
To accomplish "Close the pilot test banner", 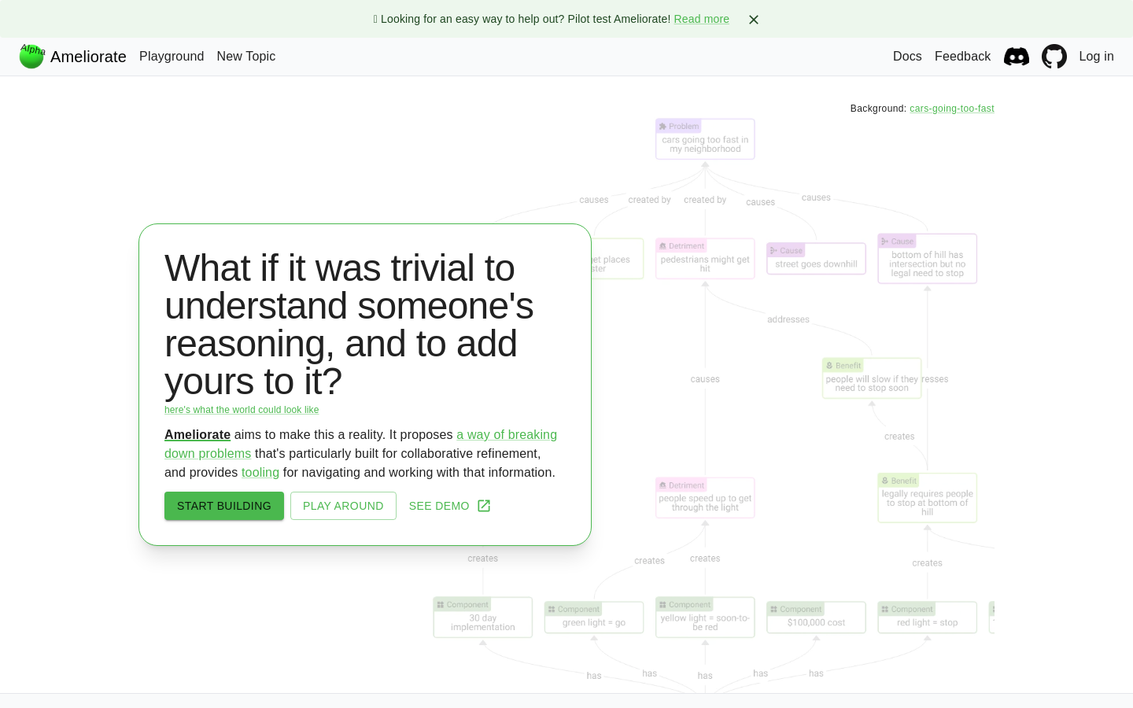I will tap(754, 20).
